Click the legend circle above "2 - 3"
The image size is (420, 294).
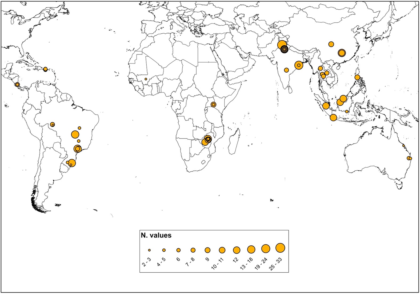point(149,250)
